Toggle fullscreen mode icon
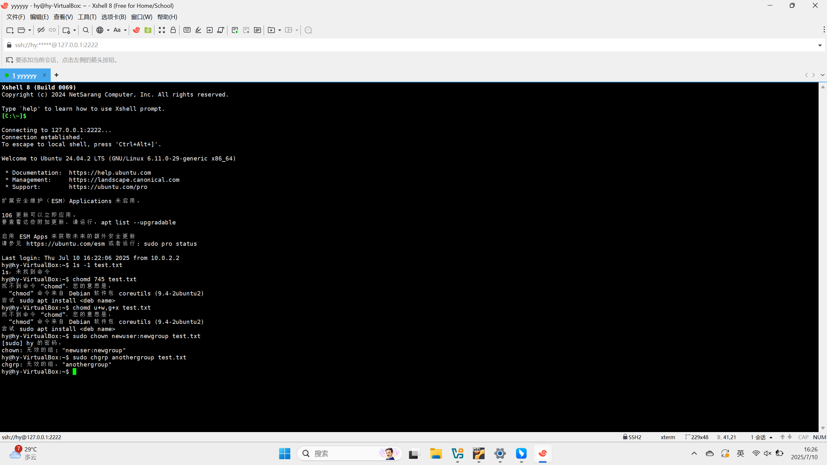The width and height of the screenshot is (827, 465). click(x=162, y=30)
